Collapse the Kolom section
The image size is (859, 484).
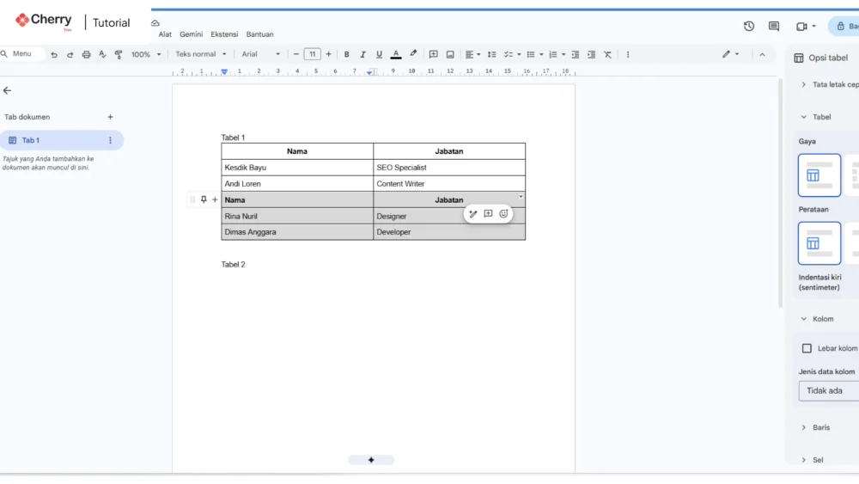(804, 318)
